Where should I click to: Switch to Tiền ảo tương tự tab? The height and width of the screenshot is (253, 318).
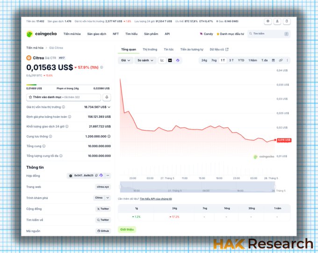tap(192, 50)
